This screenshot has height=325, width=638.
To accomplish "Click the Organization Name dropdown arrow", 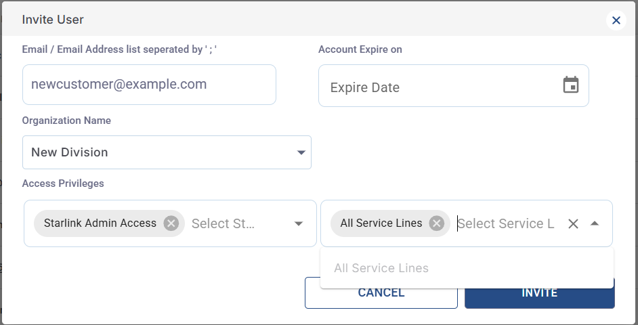I will click(x=301, y=152).
